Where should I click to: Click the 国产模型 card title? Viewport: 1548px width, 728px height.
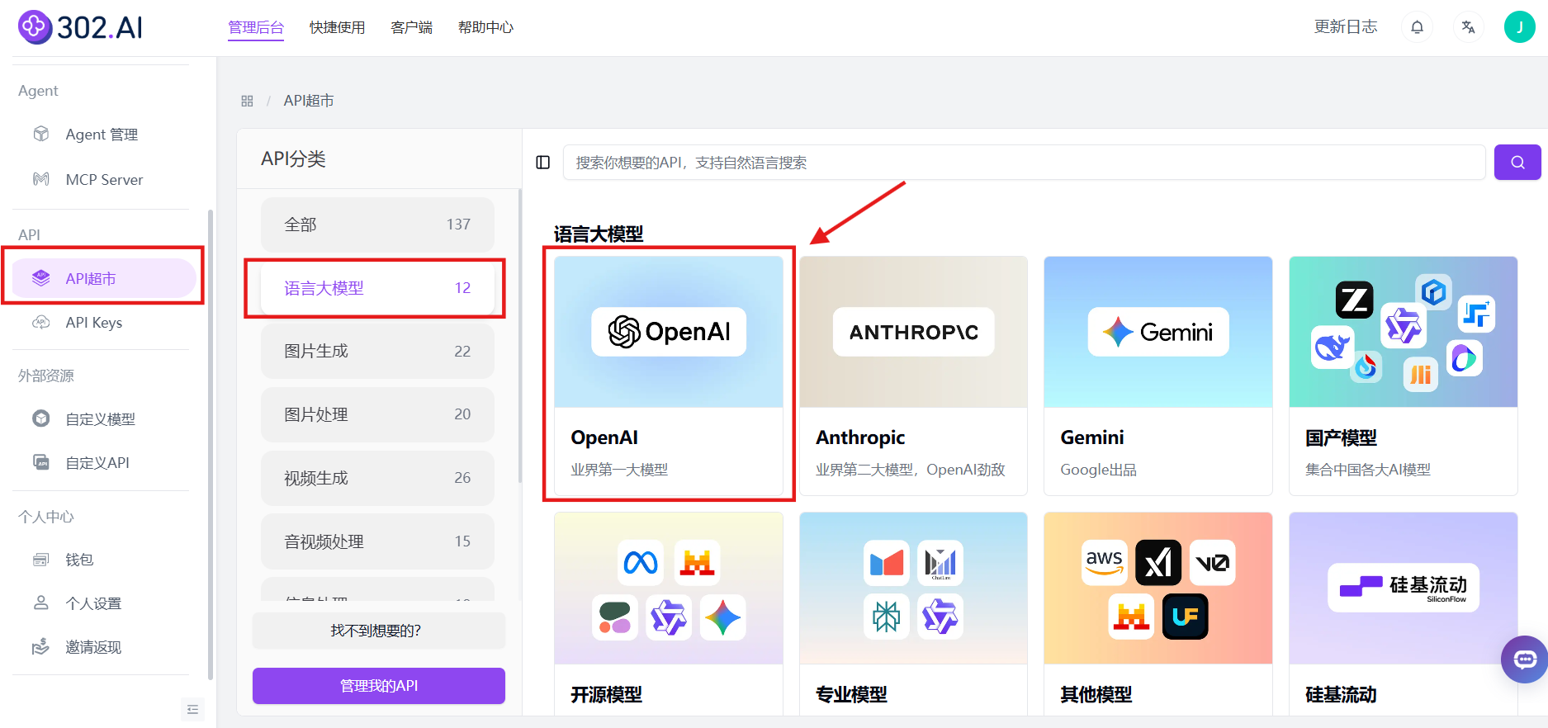1341,437
